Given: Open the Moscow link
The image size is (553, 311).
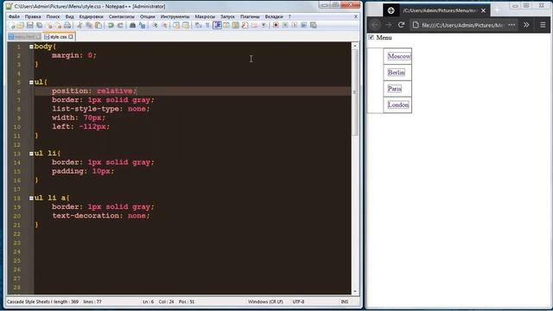Looking at the screenshot, I should point(399,56).
